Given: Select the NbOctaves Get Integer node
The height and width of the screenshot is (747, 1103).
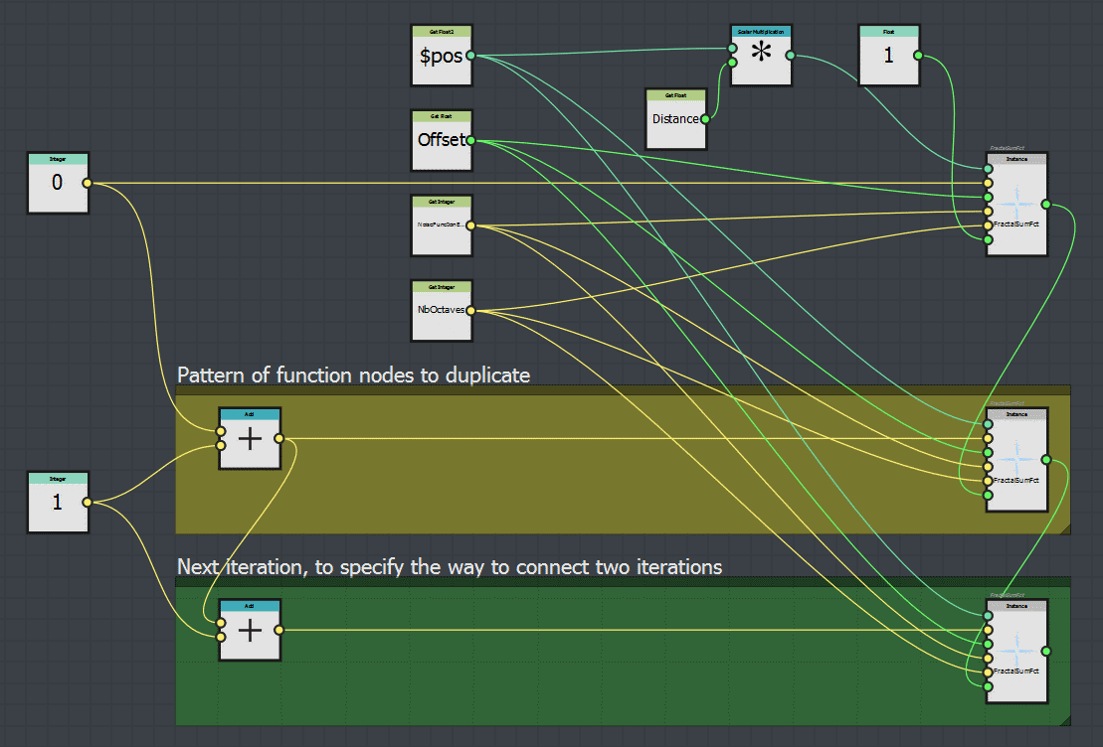Looking at the screenshot, I should pos(442,308).
